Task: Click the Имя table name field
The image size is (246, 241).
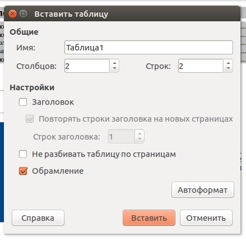Action: pos(148,48)
